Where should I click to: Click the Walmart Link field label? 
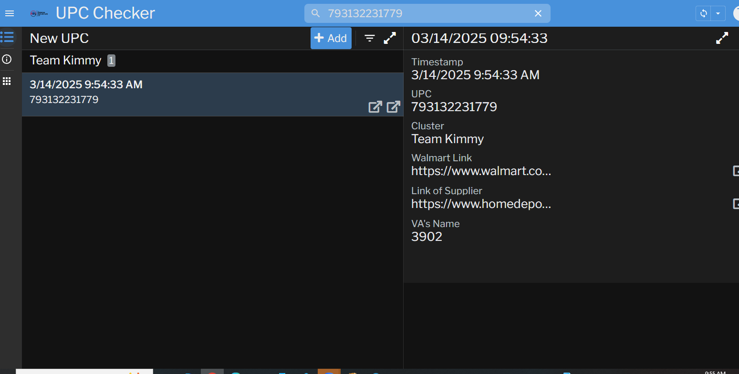(x=442, y=158)
